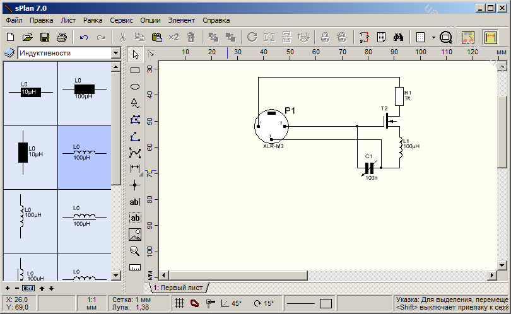511x314 pixels.
Task: Pick the connection node tool
Action: pos(134,185)
